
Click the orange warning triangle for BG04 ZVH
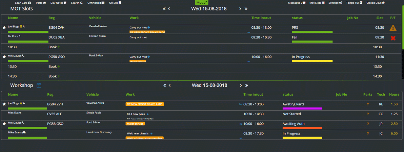pyautogui.click(x=393, y=28)
